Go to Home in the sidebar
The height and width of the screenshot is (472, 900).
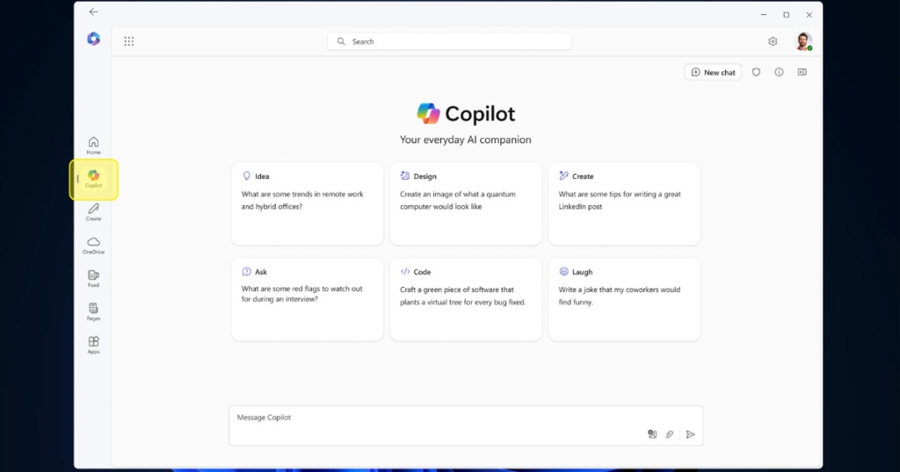[x=93, y=146]
